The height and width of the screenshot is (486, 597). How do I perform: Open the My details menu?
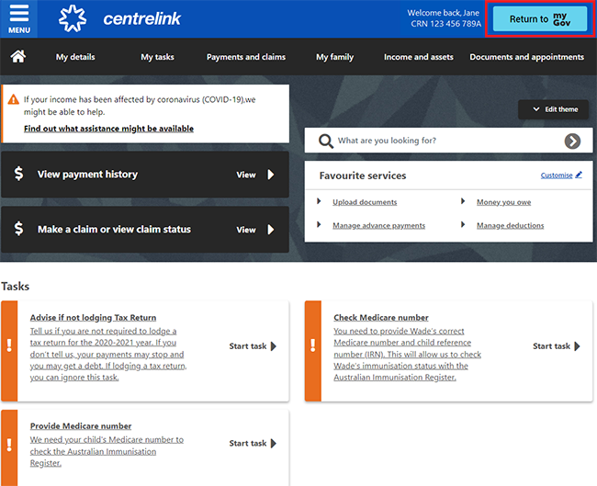[75, 57]
